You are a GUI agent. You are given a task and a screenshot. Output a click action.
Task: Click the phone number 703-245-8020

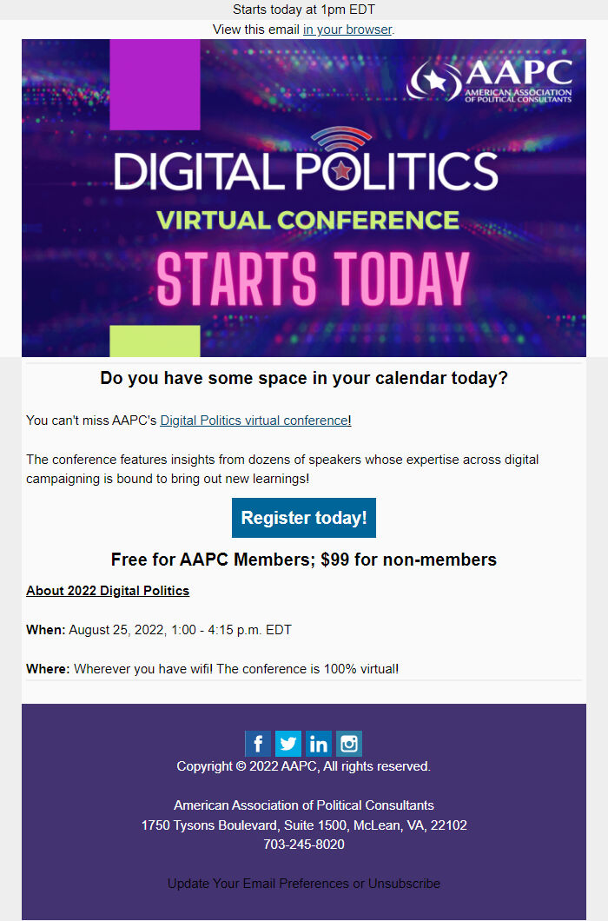point(304,845)
